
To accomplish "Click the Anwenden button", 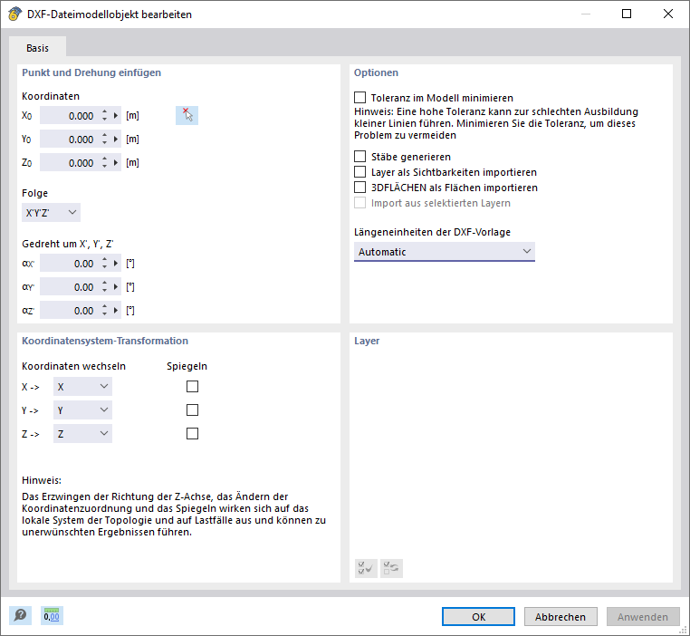I will click(643, 617).
